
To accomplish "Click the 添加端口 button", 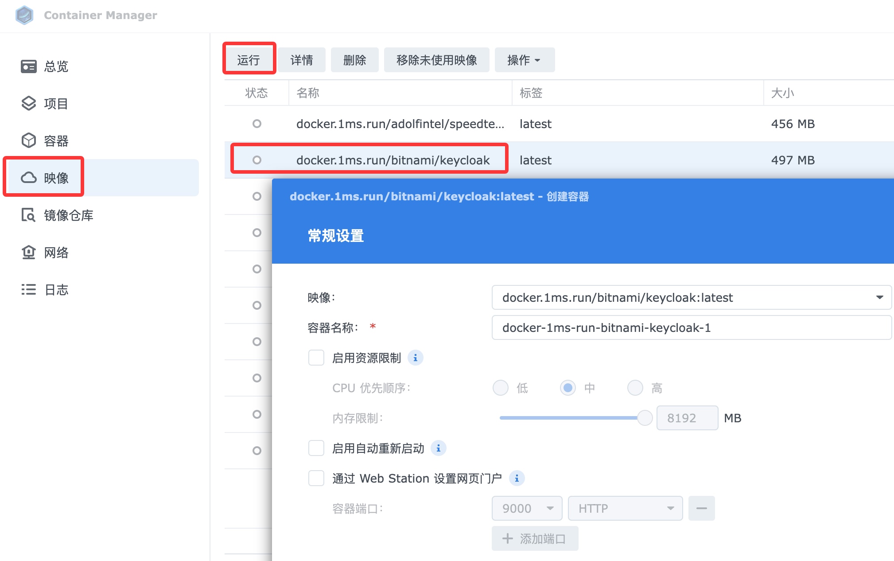I will coord(535,538).
